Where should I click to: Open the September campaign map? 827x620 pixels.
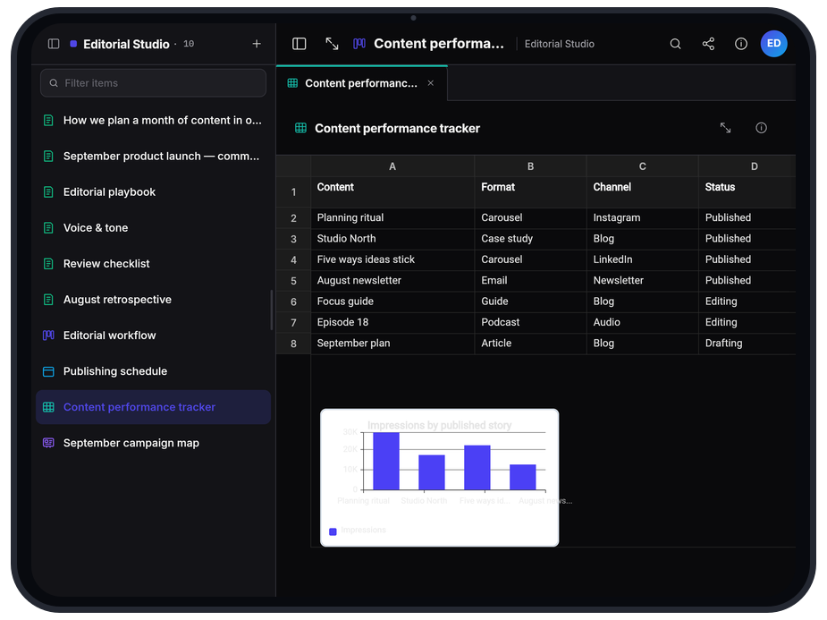153,443
